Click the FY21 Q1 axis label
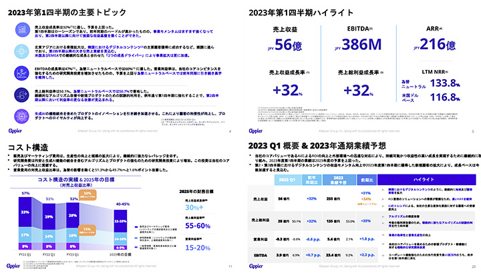This screenshot has height=273, width=481. pyautogui.click(x=25, y=254)
